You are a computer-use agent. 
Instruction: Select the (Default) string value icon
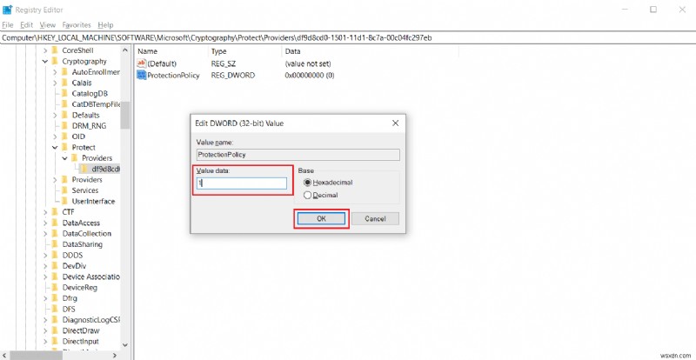[x=142, y=63]
